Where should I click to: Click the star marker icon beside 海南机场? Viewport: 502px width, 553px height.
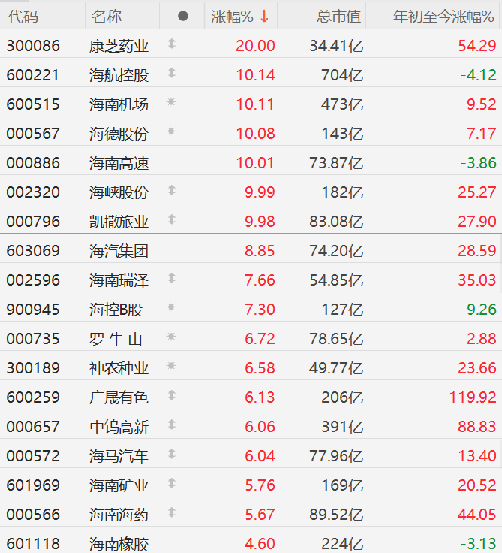coord(171,102)
